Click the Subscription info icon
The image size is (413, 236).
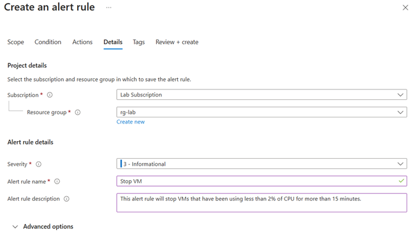tap(50, 95)
